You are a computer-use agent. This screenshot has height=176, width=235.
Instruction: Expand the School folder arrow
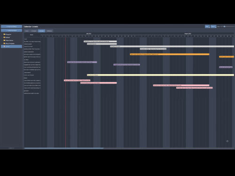(x=2, y=38)
